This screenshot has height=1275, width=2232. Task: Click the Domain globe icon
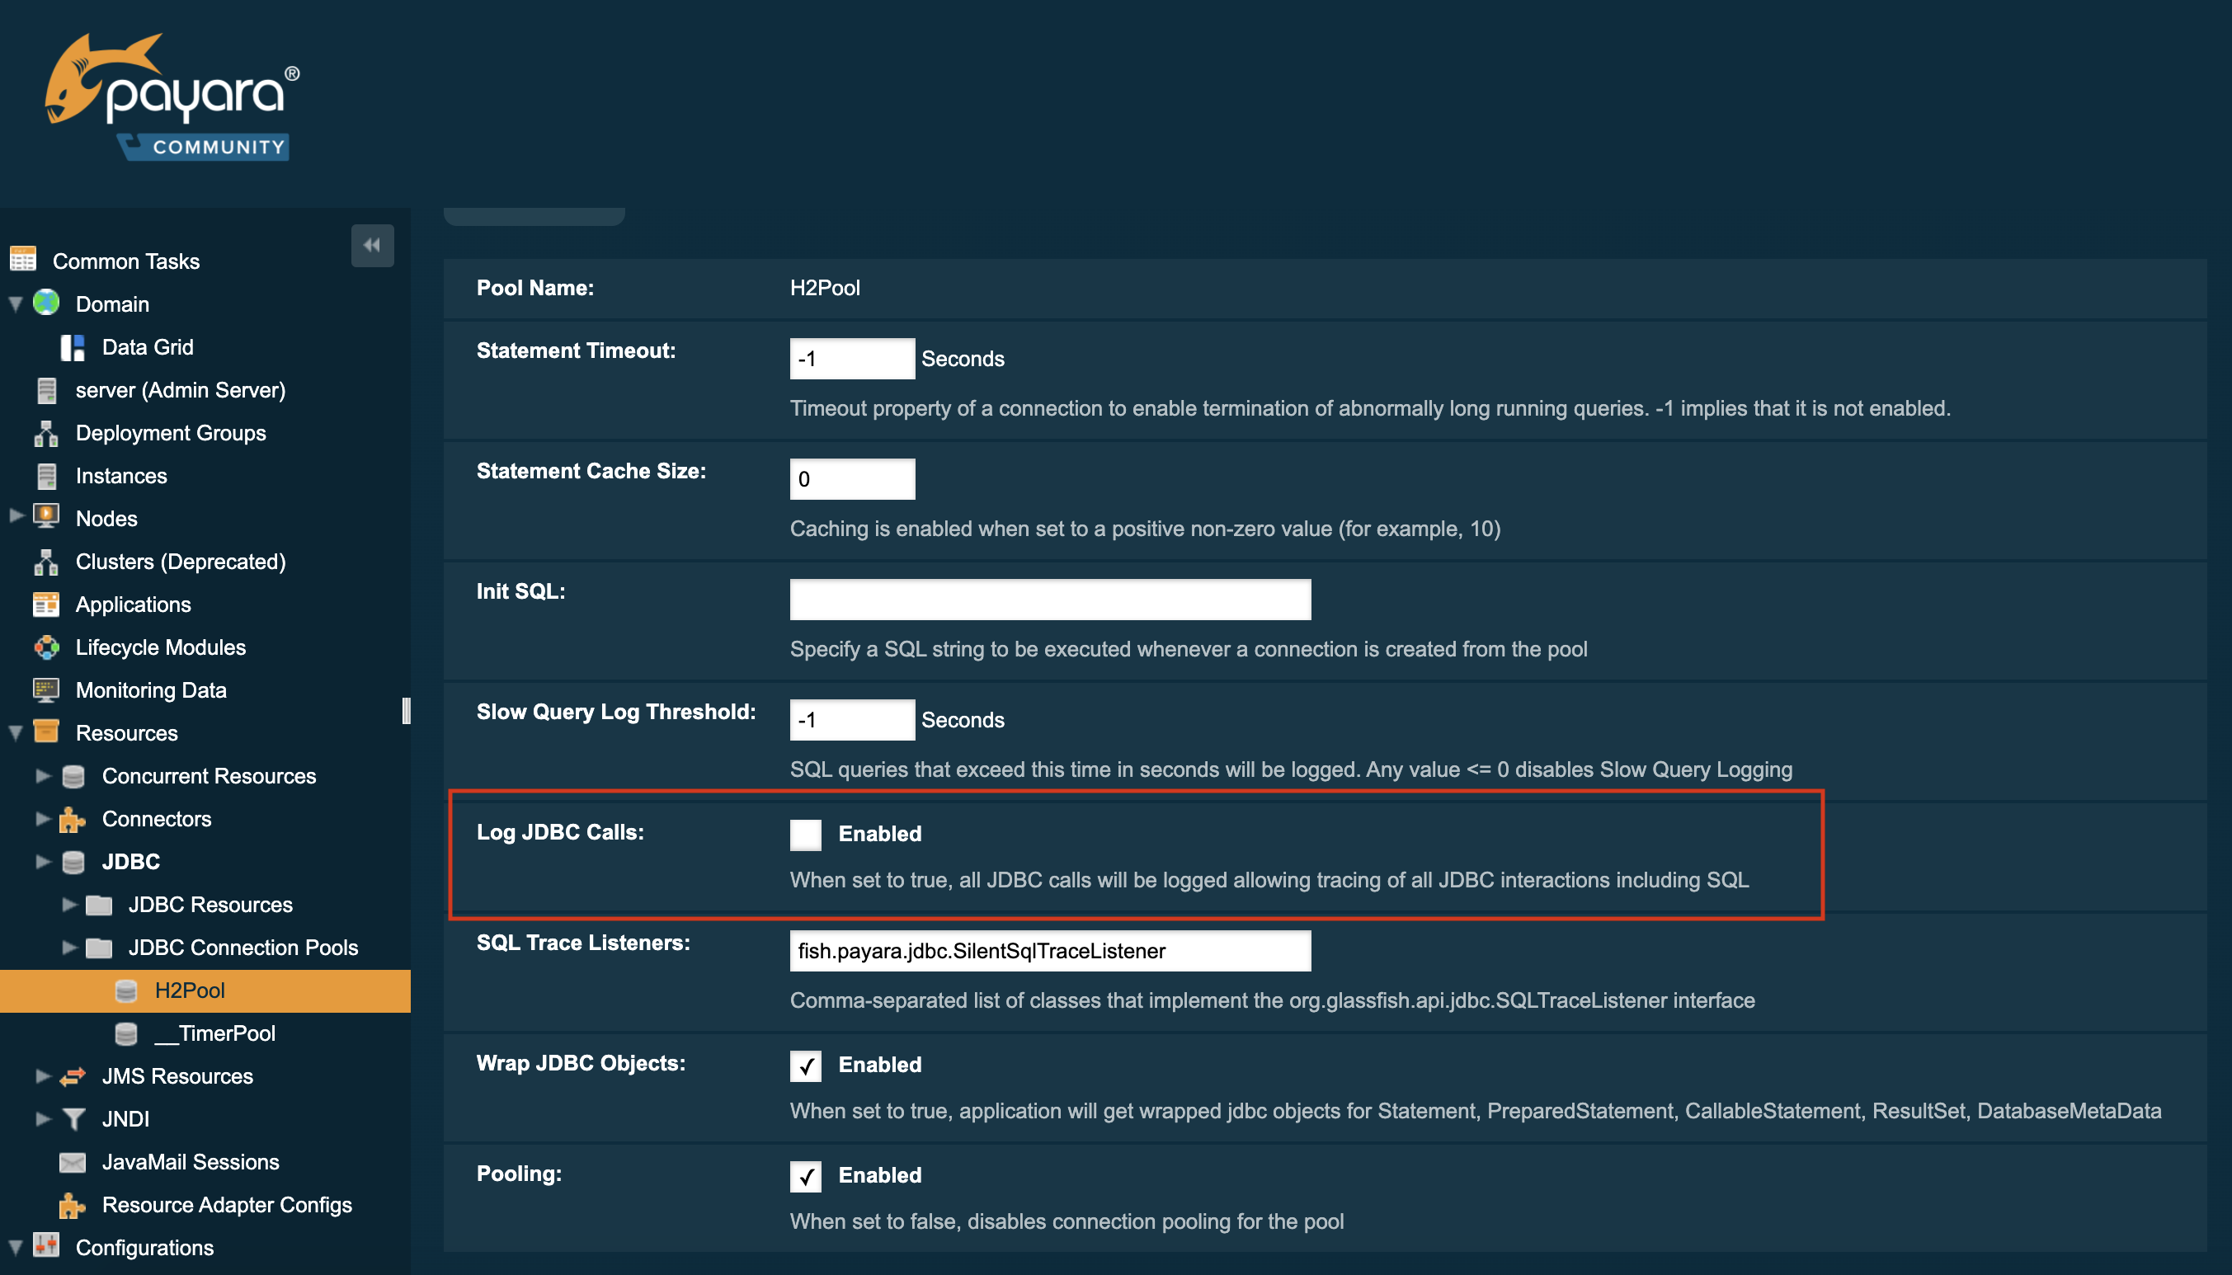(45, 303)
